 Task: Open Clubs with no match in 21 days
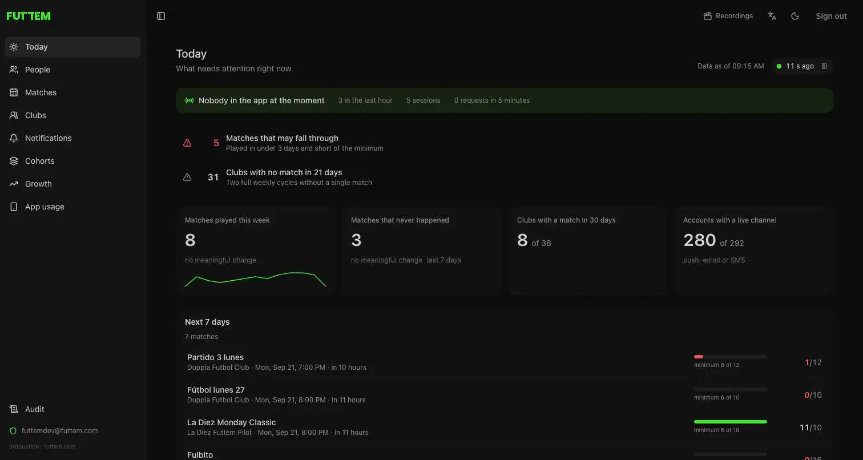[505, 177]
